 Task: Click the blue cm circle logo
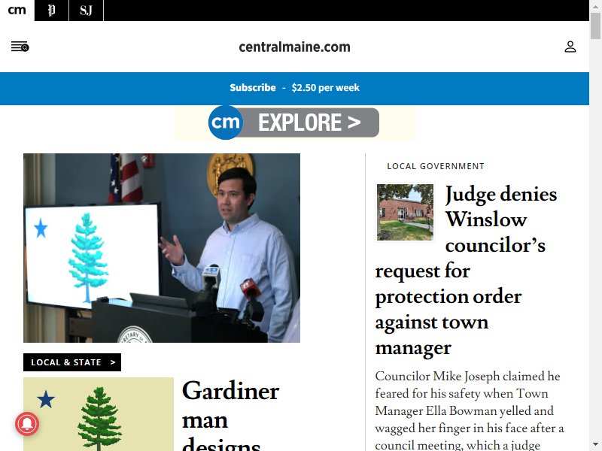225,123
